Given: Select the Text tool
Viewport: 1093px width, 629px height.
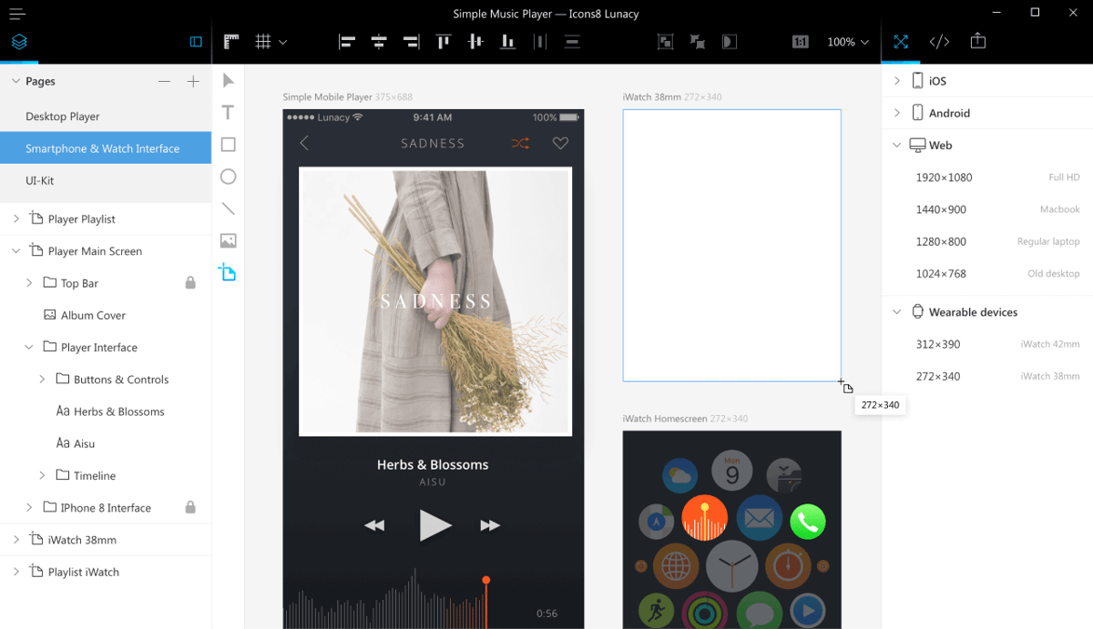Looking at the screenshot, I should [228, 112].
